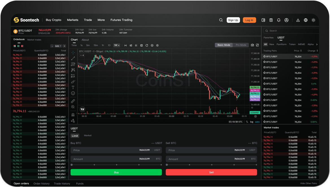Image resolution: width=330 pixels, height=187 pixels.
Task: Switch to the Market trades tab
Action: tap(34, 40)
